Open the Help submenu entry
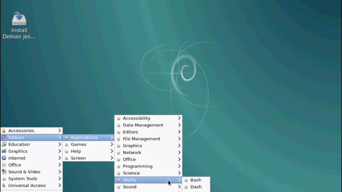The width and height of the screenshot is (342, 192). tap(88, 151)
